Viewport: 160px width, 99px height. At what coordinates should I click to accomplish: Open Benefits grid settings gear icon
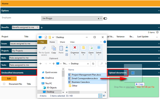pos(157,32)
